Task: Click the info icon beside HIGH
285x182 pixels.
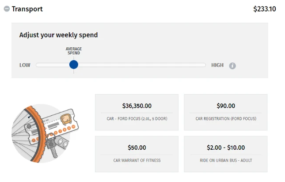Action: click(x=232, y=66)
